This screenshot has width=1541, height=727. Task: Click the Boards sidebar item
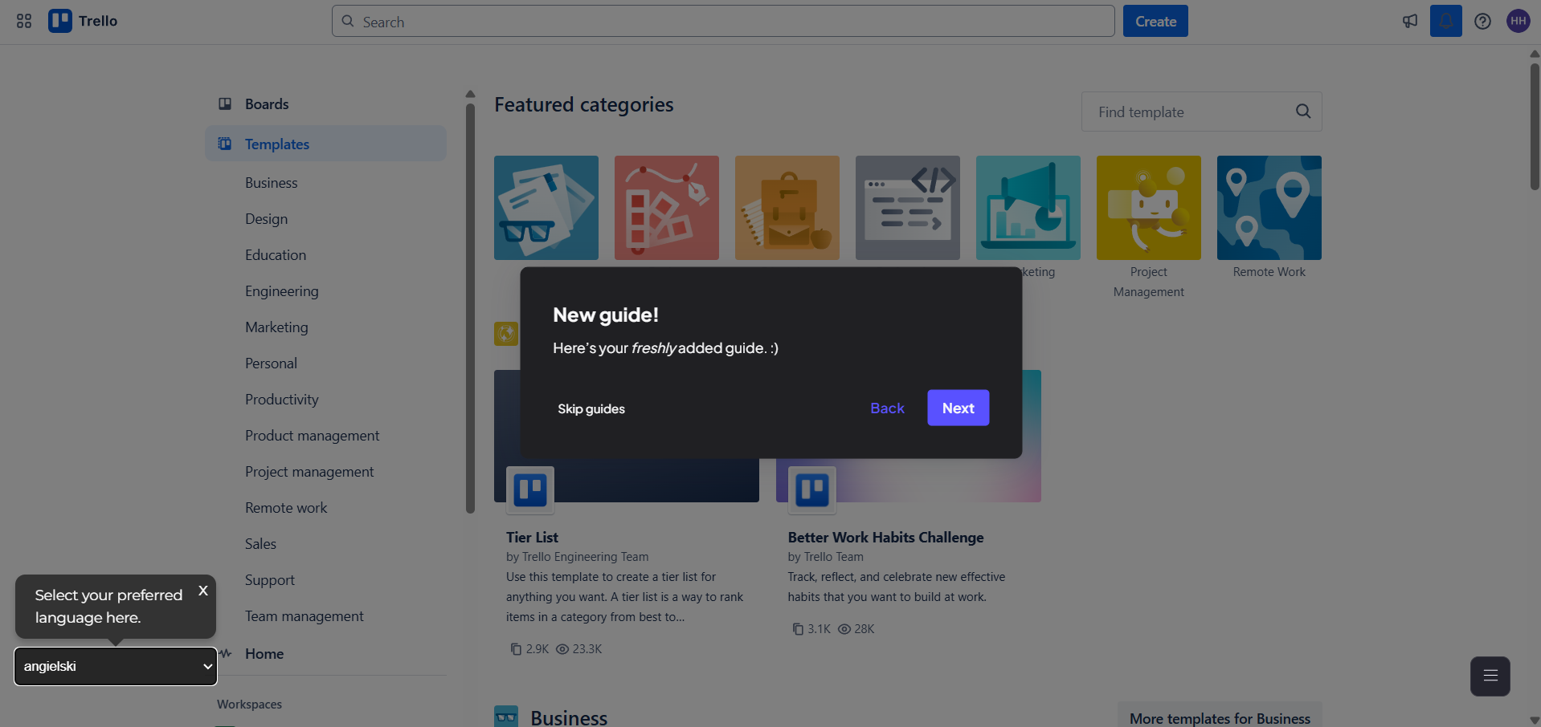tap(325, 104)
